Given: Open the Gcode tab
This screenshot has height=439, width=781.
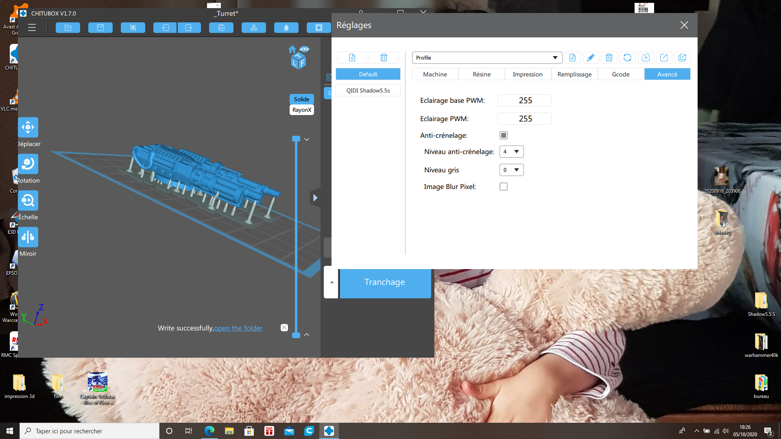Looking at the screenshot, I should (x=621, y=74).
